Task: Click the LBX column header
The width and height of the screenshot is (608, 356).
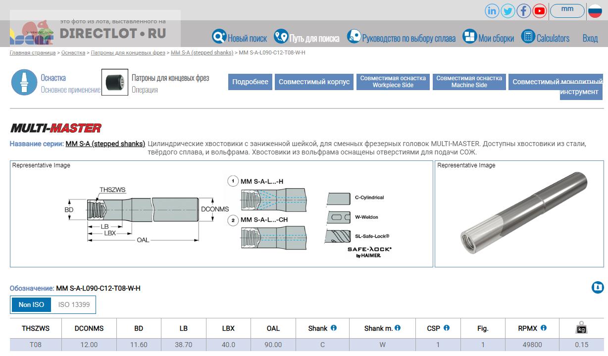Action: (228, 328)
